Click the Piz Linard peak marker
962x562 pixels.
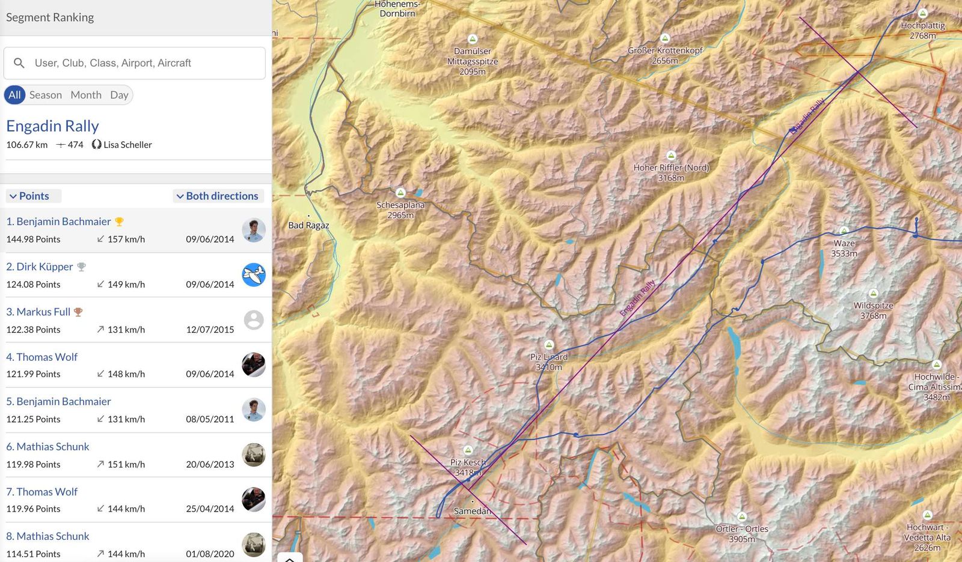[548, 345]
